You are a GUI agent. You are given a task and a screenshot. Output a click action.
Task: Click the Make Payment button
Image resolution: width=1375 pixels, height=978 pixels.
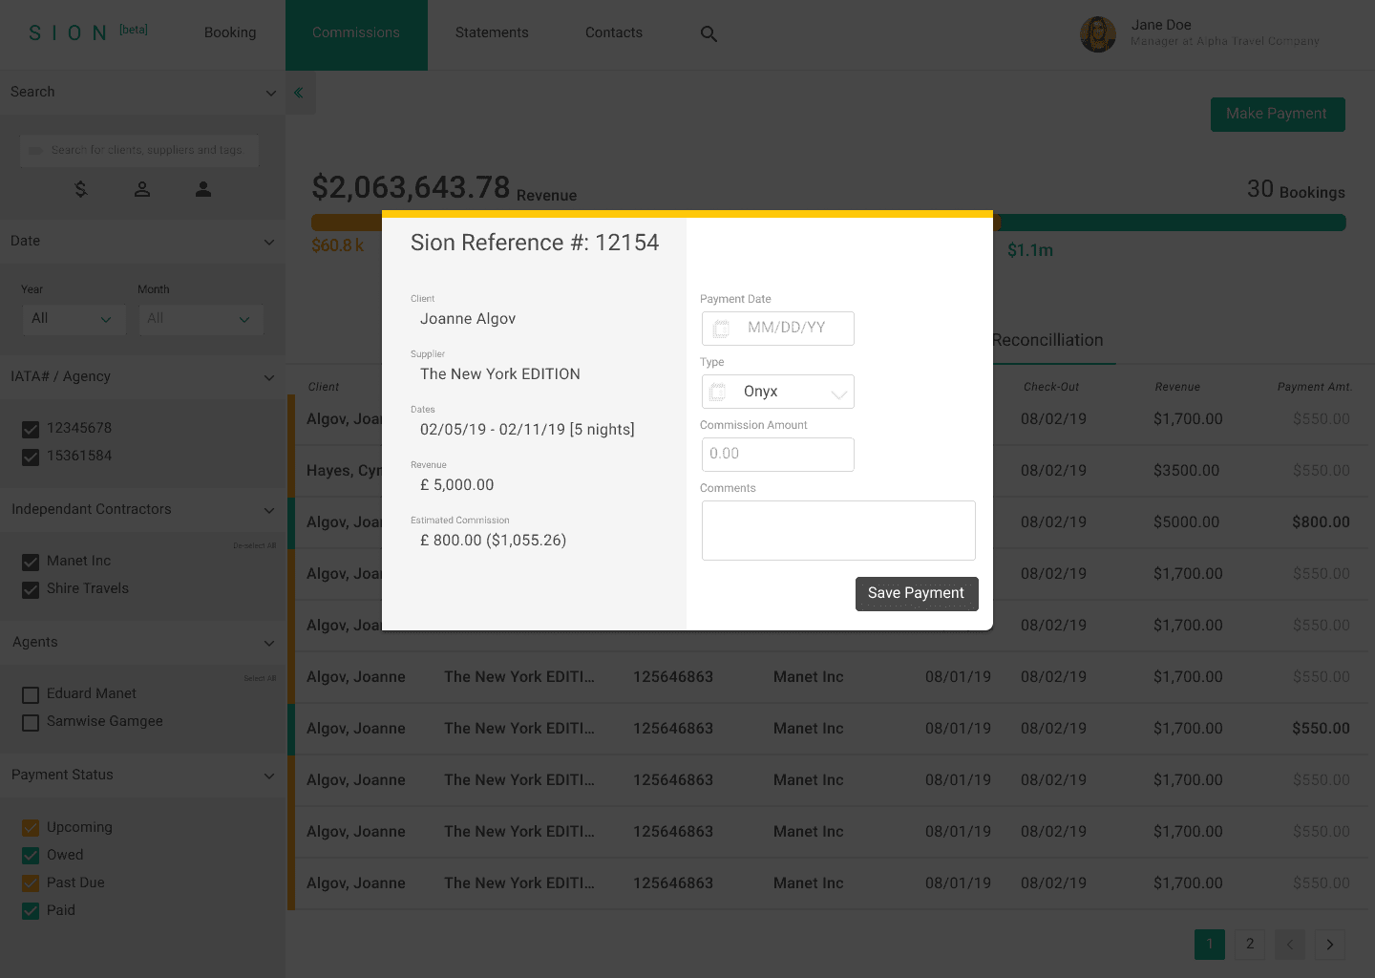tap(1278, 114)
